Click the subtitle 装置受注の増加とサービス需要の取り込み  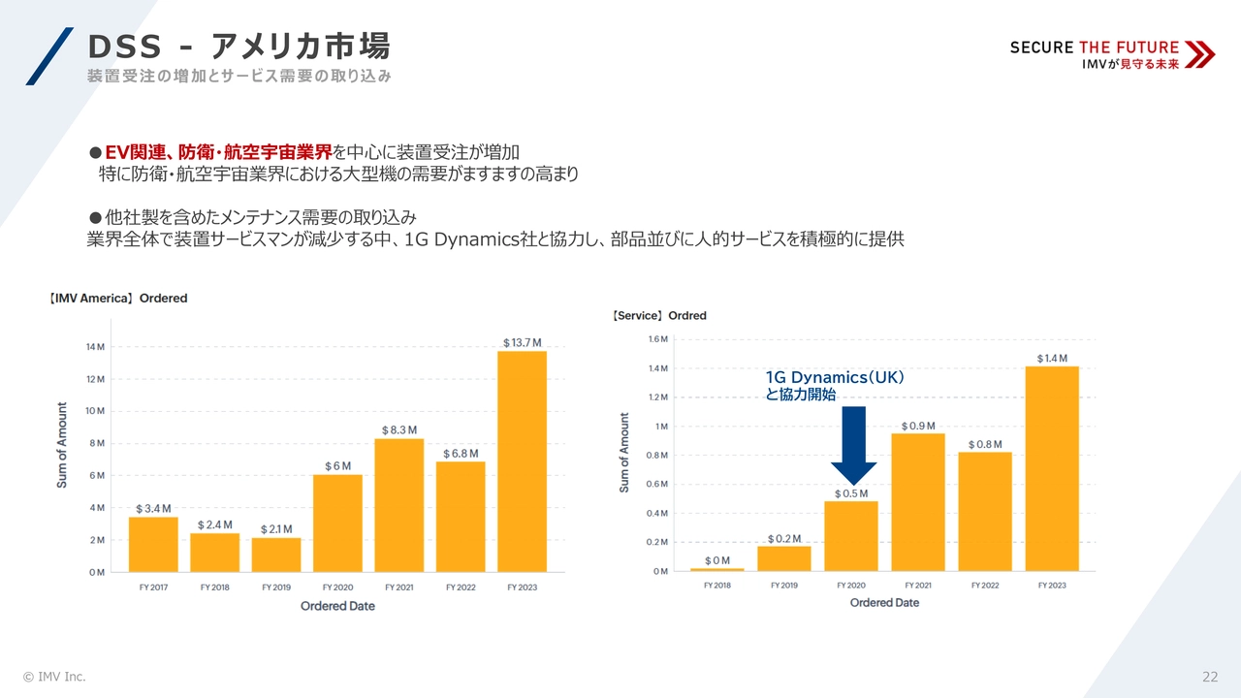(239, 76)
